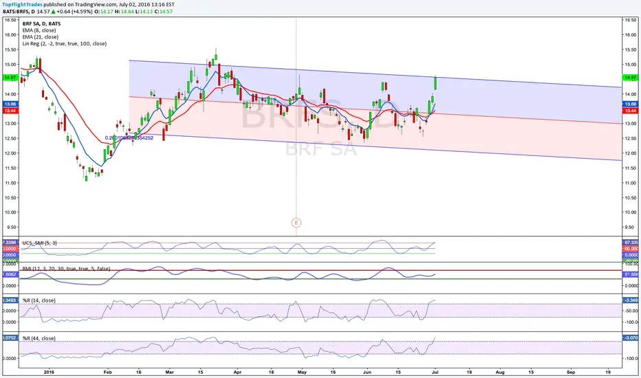This screenshot has width=641, height=378.
Task: Select the 'Lin Reg (2, -2, true, true, 100, close)' label
Action: tap(65, 43)
